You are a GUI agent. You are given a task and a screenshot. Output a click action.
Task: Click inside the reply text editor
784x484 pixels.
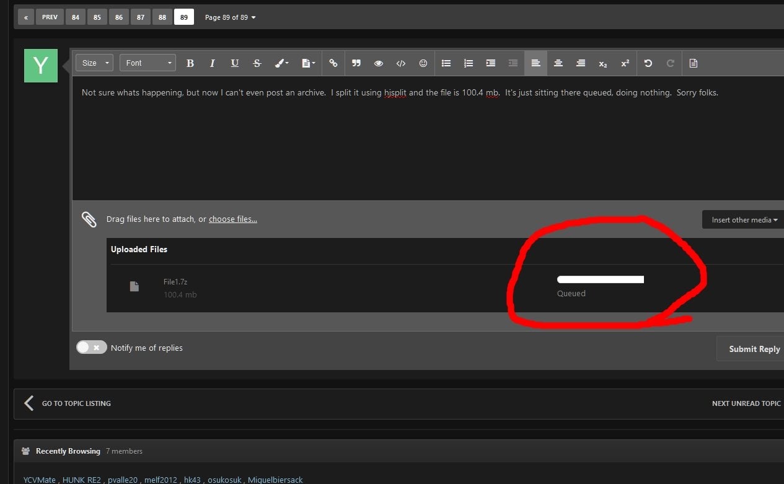tap(428, 138)
